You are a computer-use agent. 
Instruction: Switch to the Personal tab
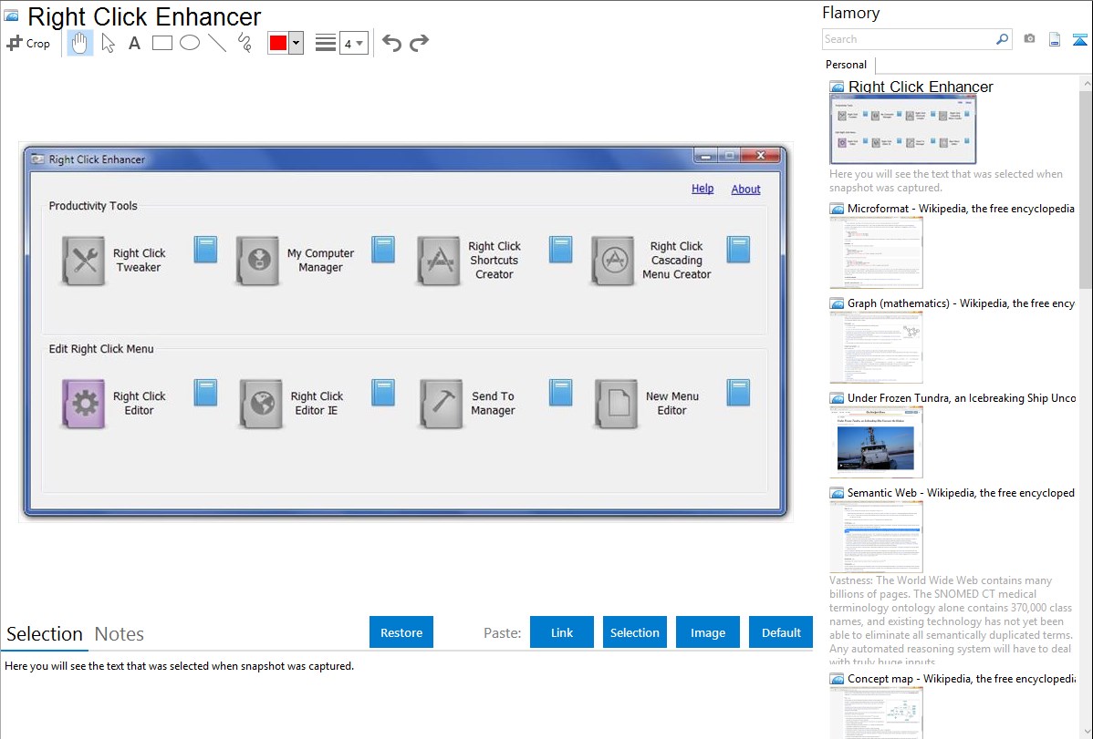pyautogui.click(x=847, y=64)
